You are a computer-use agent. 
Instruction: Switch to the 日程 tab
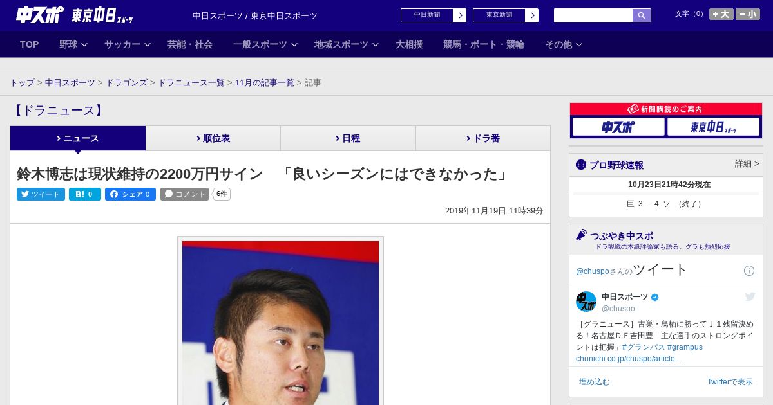(348, 138)
